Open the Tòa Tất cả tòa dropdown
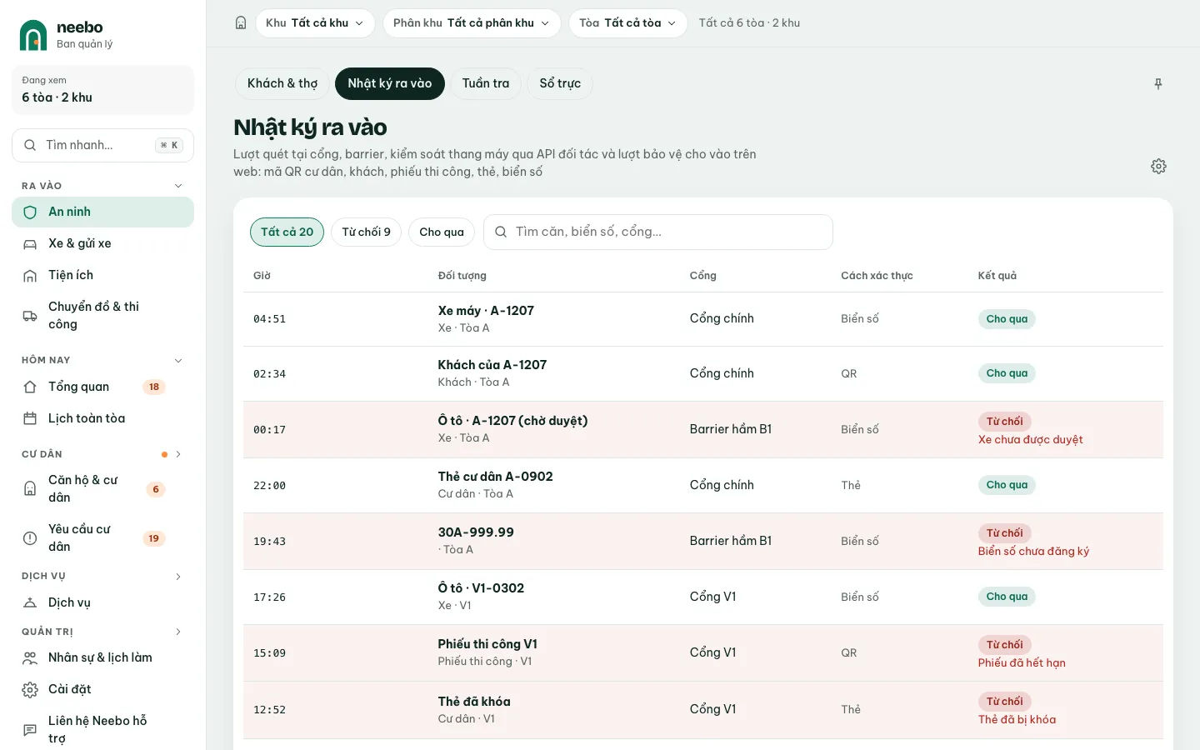 [627, 23]
